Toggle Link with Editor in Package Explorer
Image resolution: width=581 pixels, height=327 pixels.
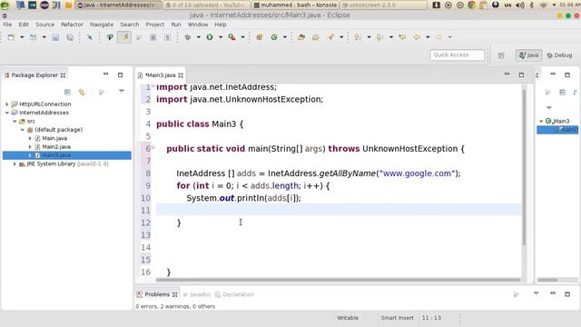coord(82,92)
